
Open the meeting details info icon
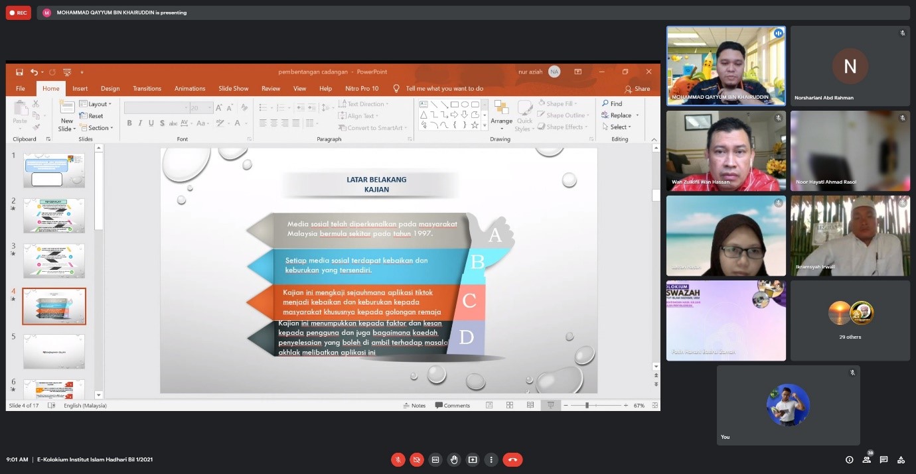coord(849,459)
